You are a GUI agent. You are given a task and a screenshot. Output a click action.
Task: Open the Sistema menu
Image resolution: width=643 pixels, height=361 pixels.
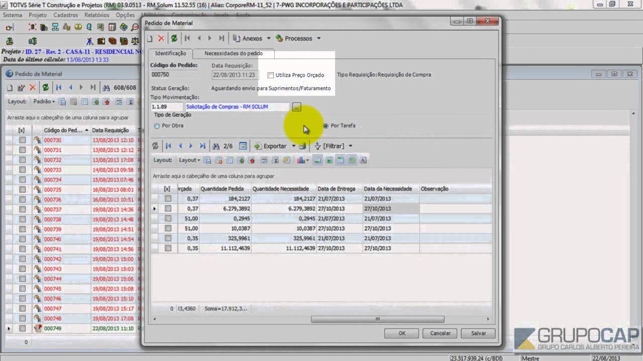pyautogui.click(x=13, y=15)
